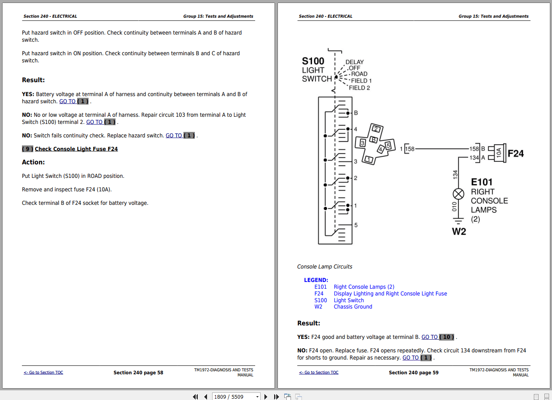Click the greyed-out go-to-next-view icon
Image resolution: width=552 pixels, height=400 pixels.
[x=299, y=397]
